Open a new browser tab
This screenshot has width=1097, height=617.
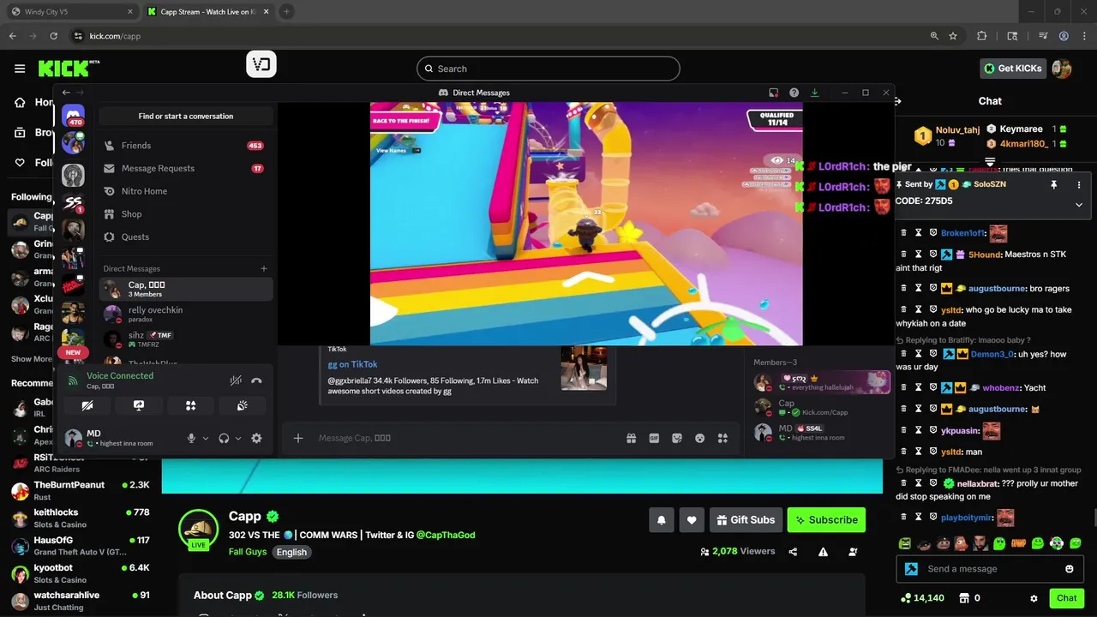pyautogui.click(x=286, y=12)
